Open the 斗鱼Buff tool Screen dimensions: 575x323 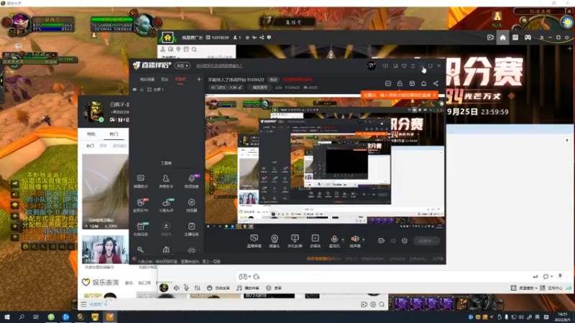pyautogui.click(x=166, y=205)
